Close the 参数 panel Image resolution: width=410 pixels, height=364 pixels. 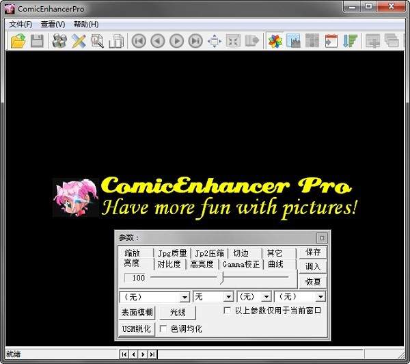pos(322,238)
